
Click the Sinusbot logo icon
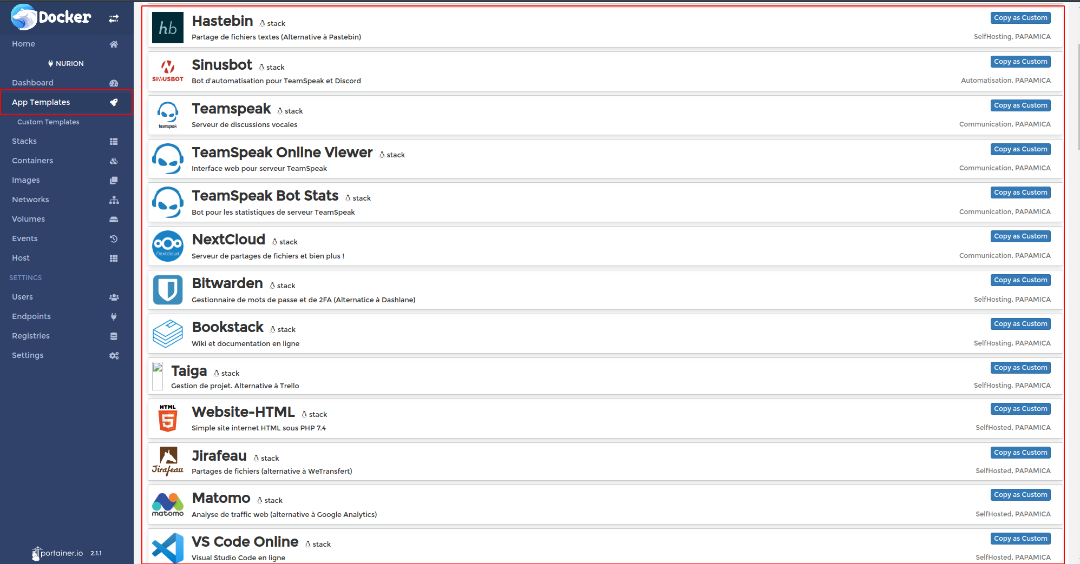coord(168,71)
